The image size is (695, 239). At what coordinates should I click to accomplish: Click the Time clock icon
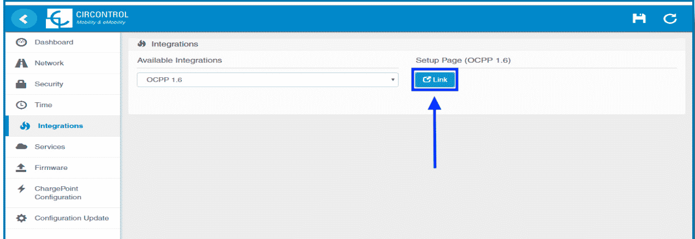(x=21, y=105)
